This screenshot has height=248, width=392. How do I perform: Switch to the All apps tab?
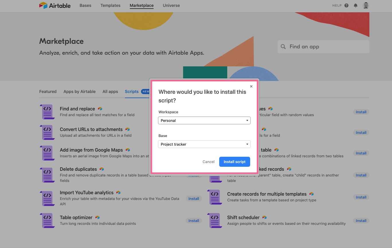pyautogui.click(x=110, y=92)
